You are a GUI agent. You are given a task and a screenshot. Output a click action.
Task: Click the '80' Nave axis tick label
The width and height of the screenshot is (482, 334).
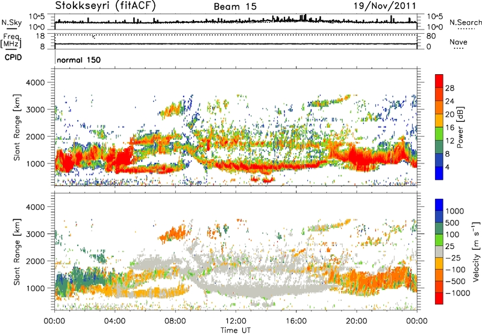coord(431,36)
